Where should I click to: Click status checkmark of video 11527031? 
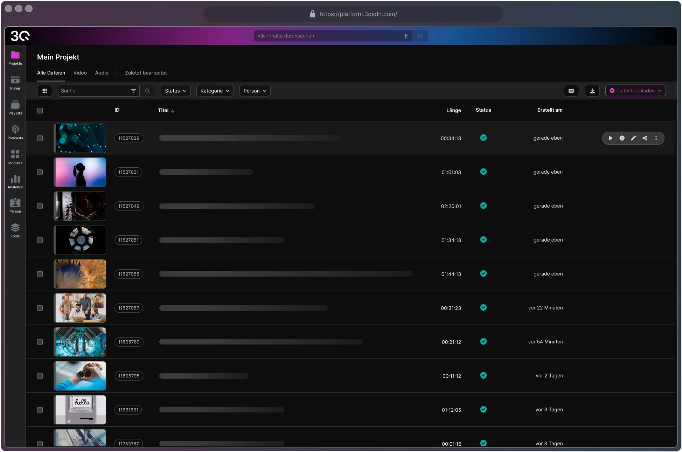483,172
